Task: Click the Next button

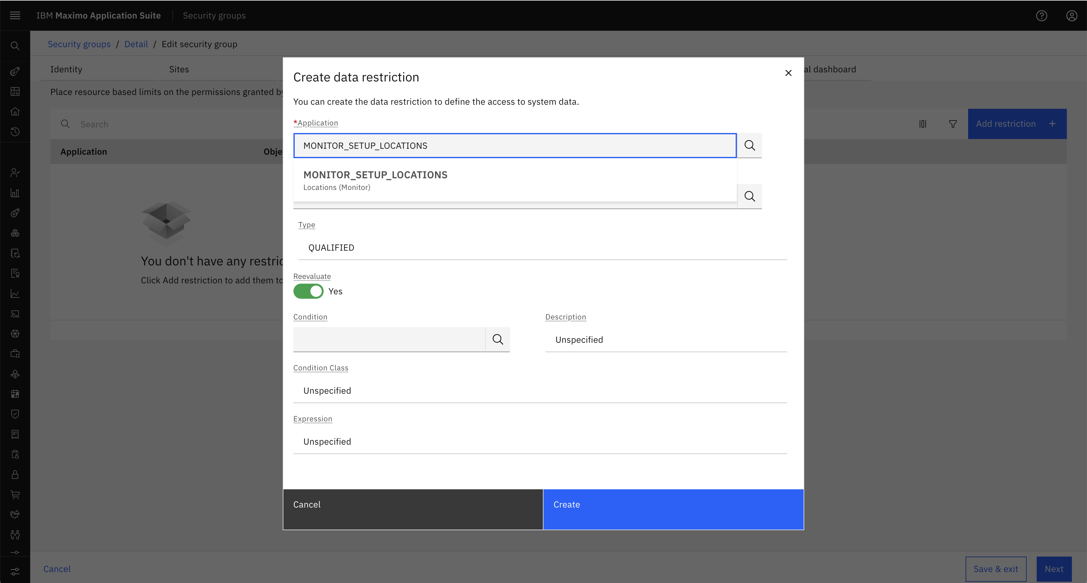Action: 1054,569
